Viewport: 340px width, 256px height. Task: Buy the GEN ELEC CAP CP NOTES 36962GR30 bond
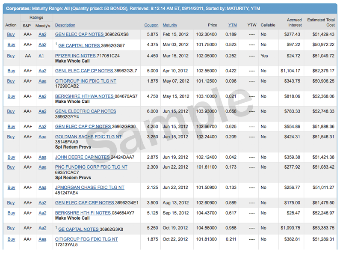11,126
